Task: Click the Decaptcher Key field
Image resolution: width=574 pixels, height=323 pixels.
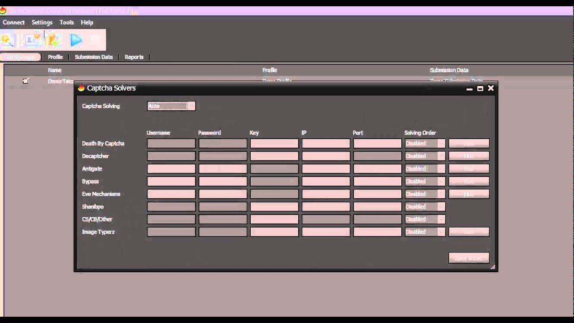Action: [x=274, y=156]
